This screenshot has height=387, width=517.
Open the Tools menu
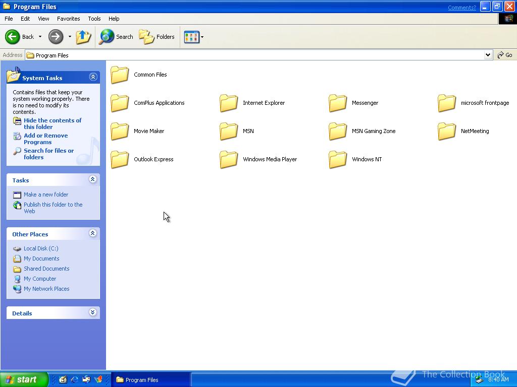[x=94, y=19]
